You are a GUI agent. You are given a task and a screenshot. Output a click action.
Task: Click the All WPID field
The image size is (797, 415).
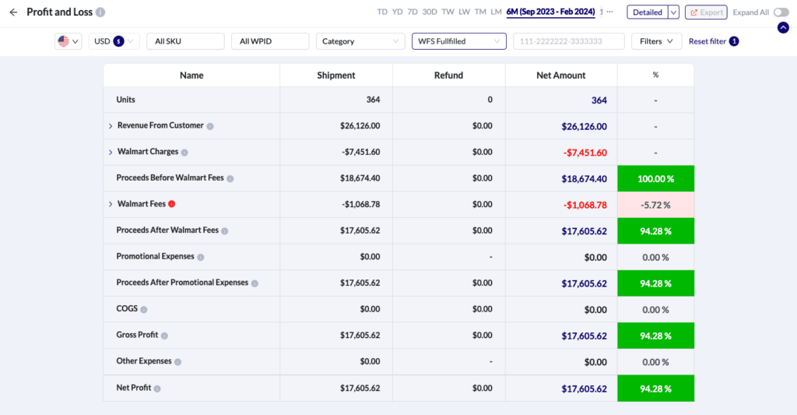coord(270,41)
